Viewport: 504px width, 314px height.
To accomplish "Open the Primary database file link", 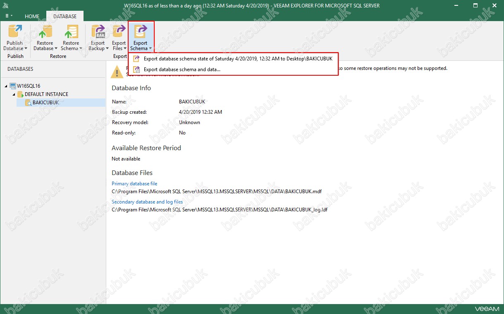I will click(x=134, y=183).
